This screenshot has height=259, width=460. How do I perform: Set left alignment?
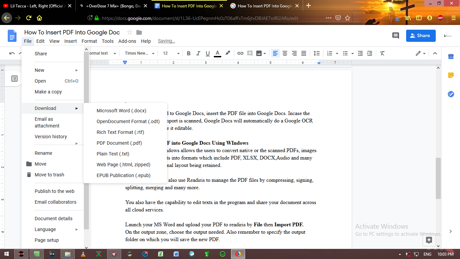275,53
